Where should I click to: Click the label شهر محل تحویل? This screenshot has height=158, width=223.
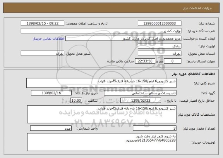(78, 54)
